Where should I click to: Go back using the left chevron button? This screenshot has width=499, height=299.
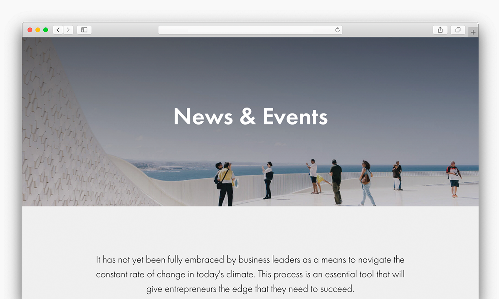(x=58, y=30)
